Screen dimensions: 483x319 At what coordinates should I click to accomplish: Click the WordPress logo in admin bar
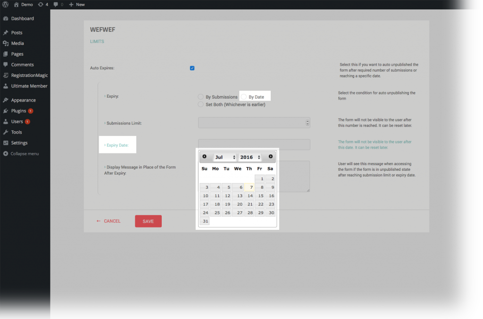(5, 4)
